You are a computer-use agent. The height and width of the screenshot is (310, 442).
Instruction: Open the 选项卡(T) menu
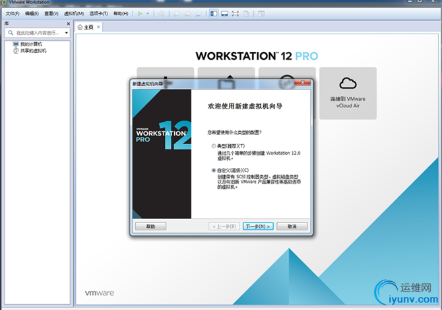coord(99,14)
